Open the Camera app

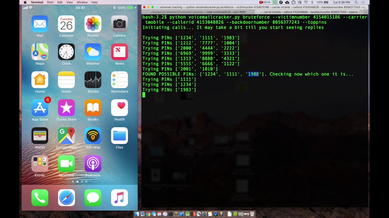click(119, 24)
